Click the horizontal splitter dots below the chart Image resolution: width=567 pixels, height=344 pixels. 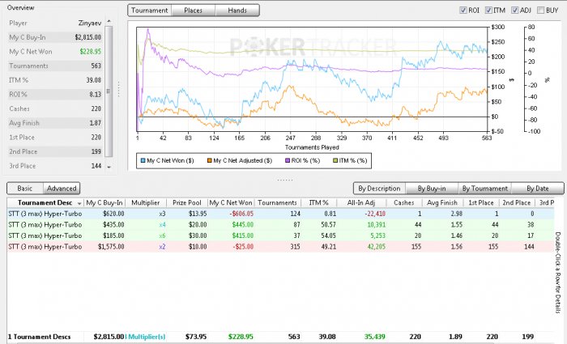284,178
